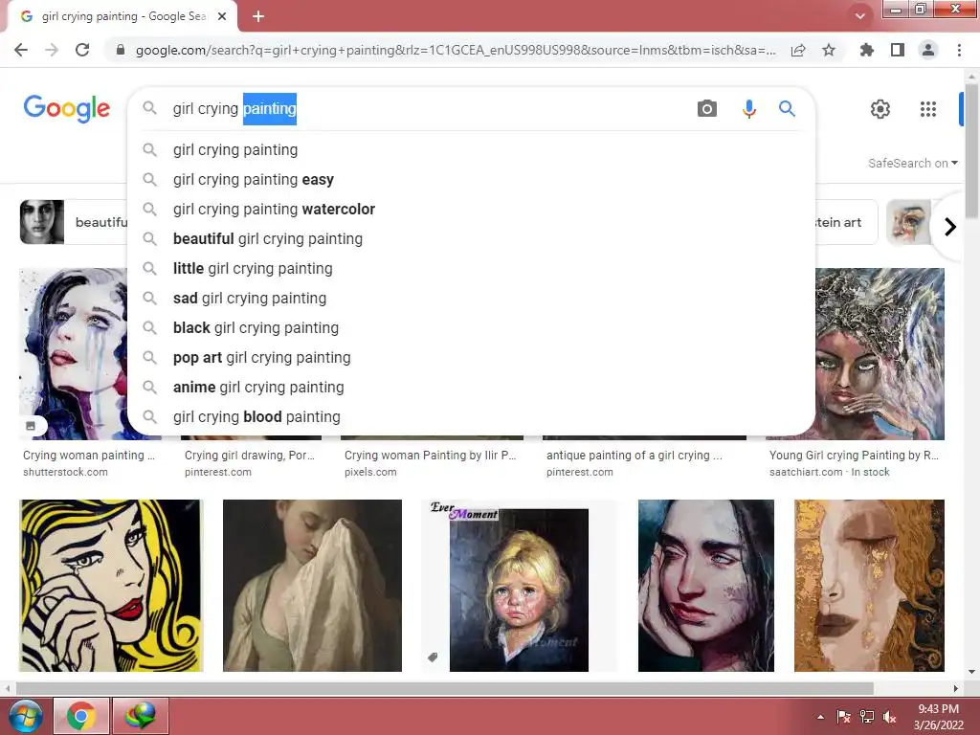
Task: Open Google quick settings gear
Action: 880,109
